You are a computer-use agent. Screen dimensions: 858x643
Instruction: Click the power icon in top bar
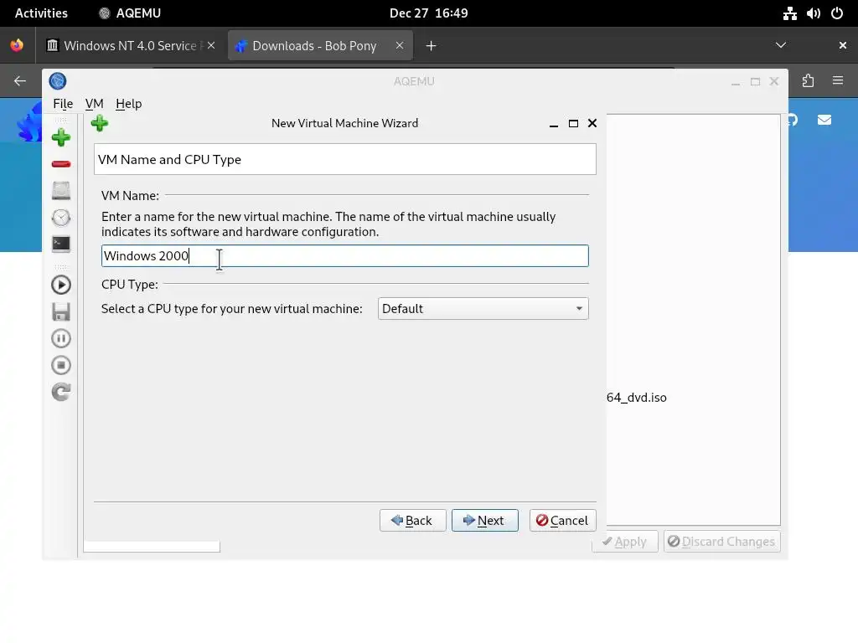[x=837, y=13]
